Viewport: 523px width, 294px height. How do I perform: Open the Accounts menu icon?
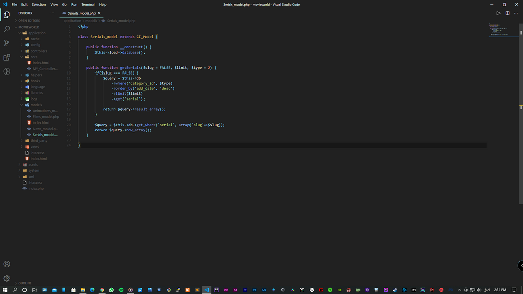6,264
